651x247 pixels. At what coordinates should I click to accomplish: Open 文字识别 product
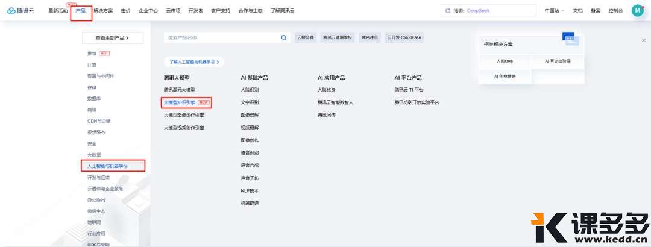point(250,102)
